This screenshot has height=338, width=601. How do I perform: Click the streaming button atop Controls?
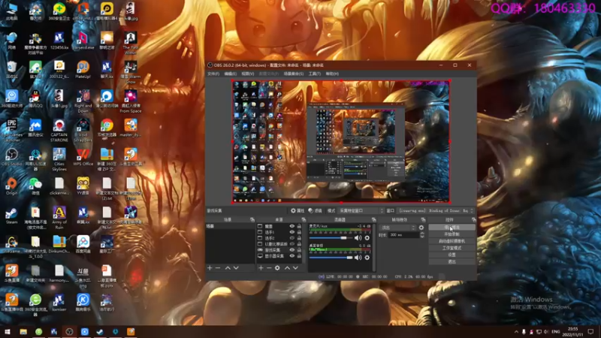click(x=452, y=228)
